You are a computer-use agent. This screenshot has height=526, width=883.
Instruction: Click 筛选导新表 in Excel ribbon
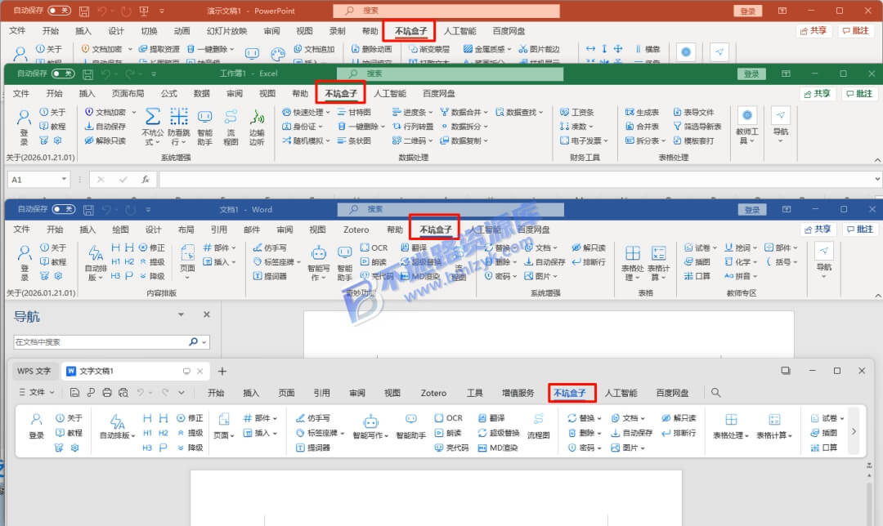coord(697,127)
